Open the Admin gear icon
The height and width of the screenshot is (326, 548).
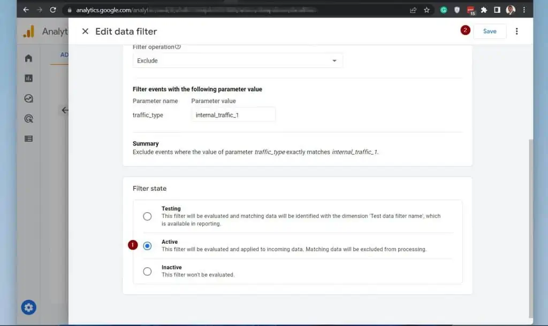tap(28, 307)
